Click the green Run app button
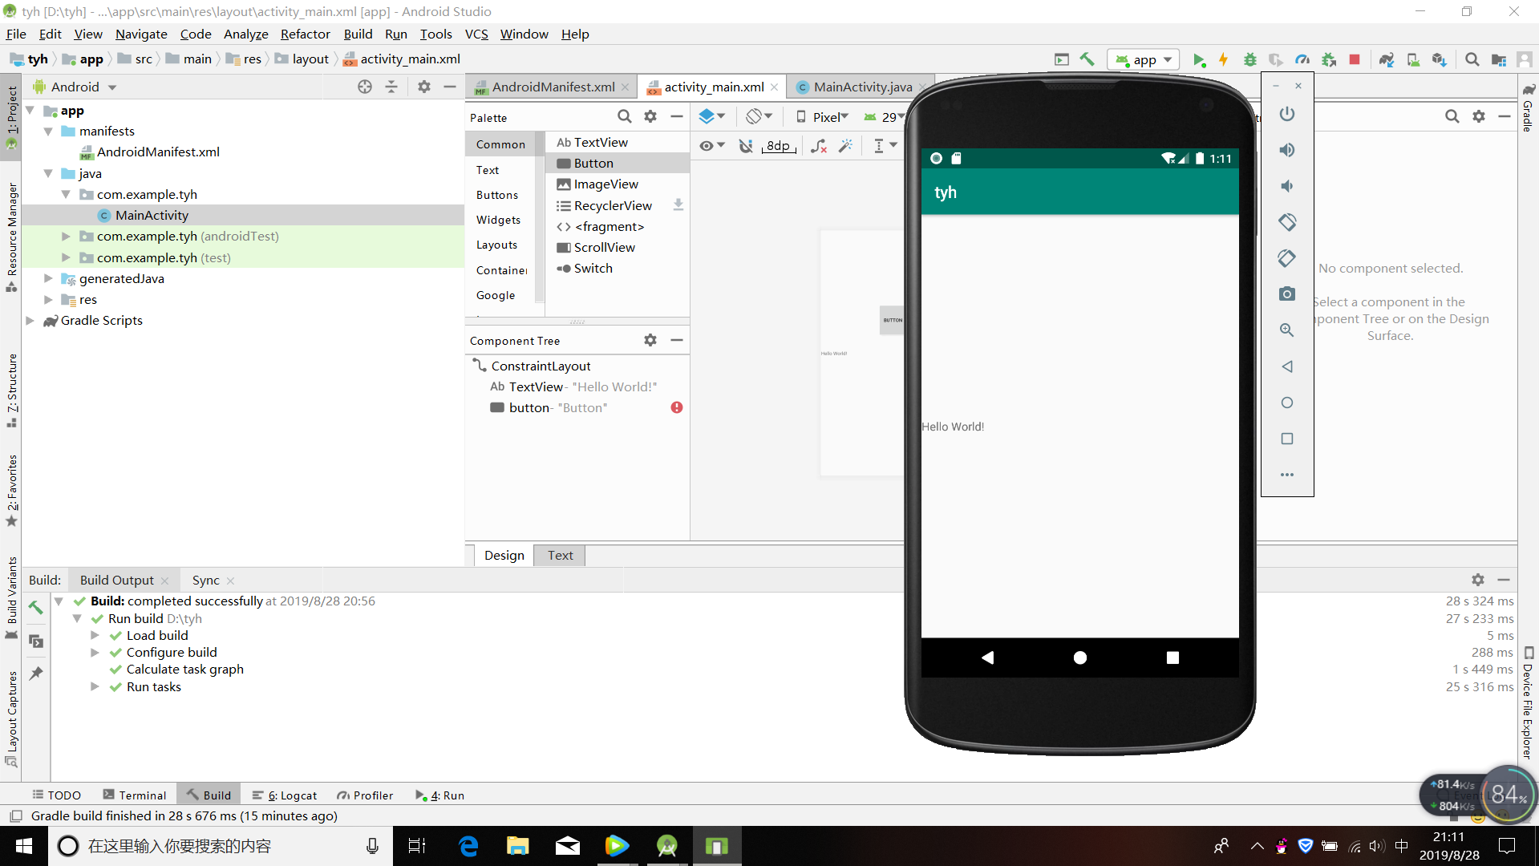 (1199, 59)
